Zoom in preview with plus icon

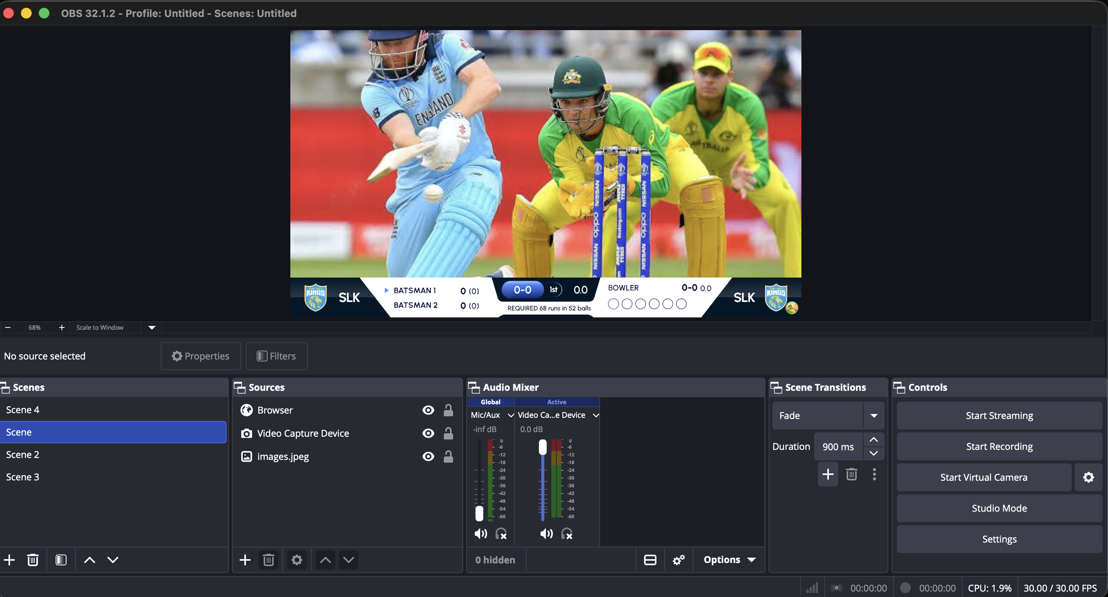click(61, 327)
